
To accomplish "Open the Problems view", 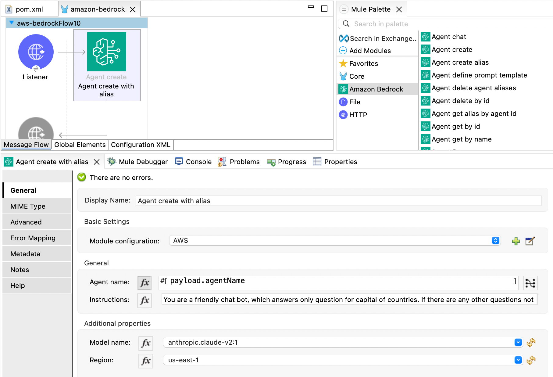I will (239, 162).
